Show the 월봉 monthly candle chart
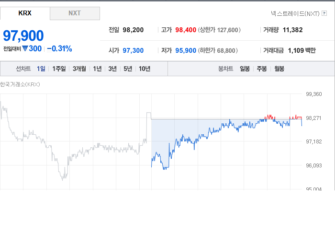The image size is (335, 235). [x=279, y=69]
